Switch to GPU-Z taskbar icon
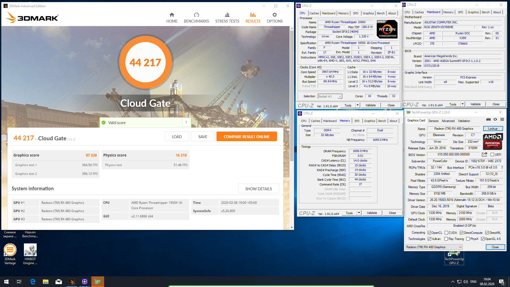 click(x=98, y=282)
